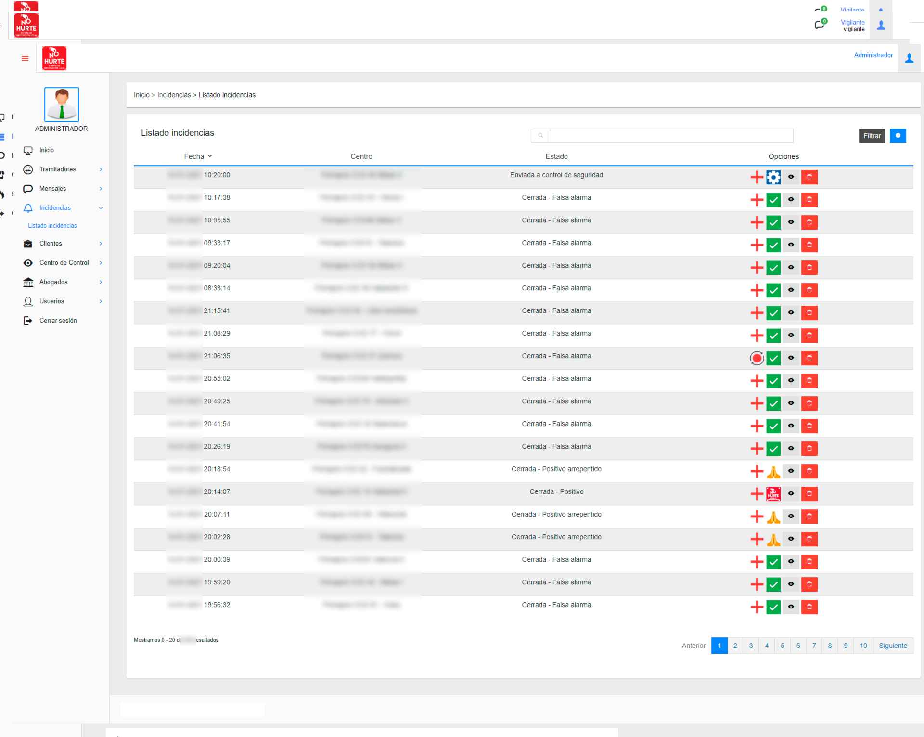Expand the Clientes submenu chevron

[x=101, y=244]
